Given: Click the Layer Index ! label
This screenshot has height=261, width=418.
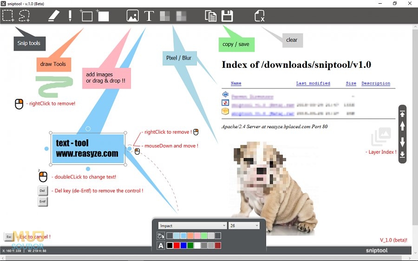Looking at the screenshot, I should point(381,152).
